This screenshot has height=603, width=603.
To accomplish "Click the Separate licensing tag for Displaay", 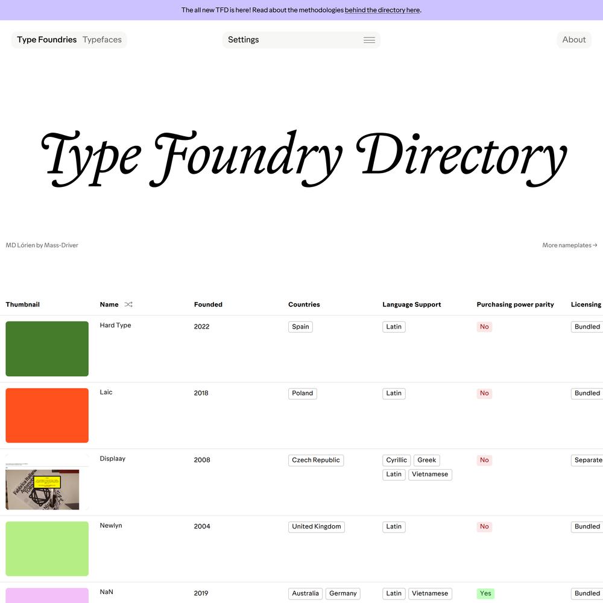I will 587,460.
